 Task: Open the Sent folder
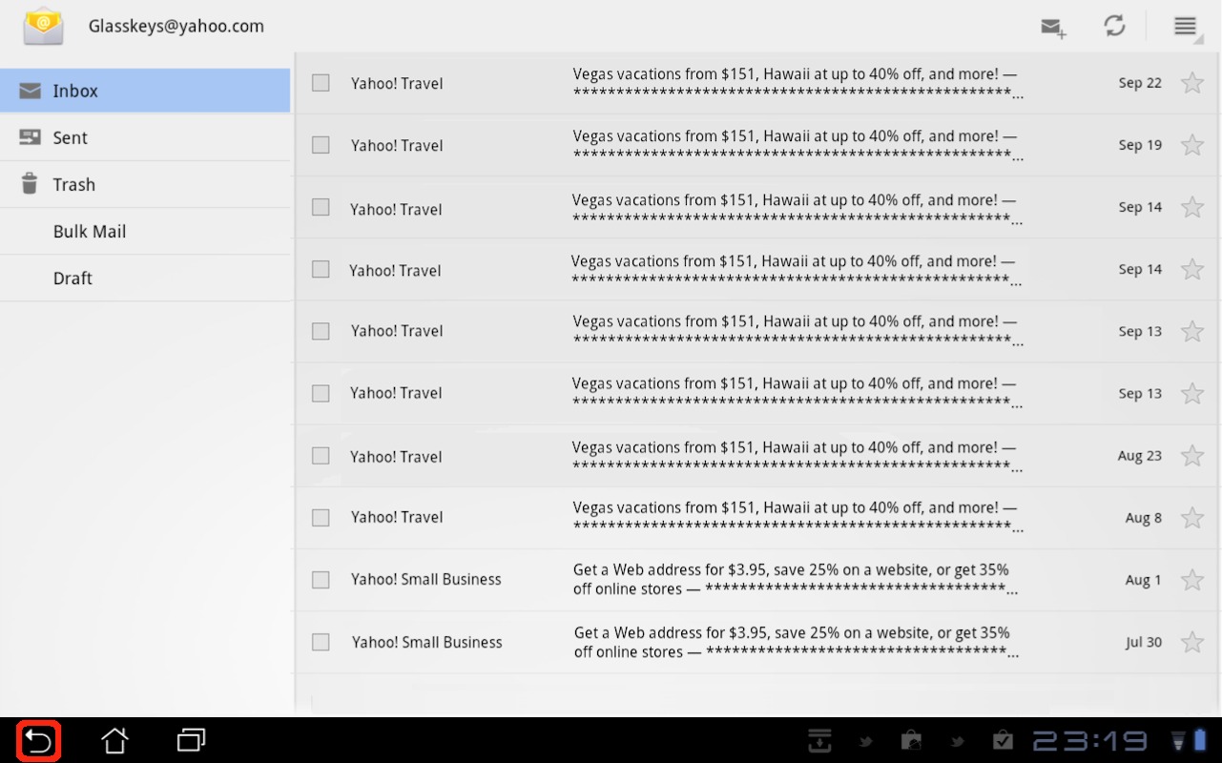pyautogui.click(x=71, y=137)
